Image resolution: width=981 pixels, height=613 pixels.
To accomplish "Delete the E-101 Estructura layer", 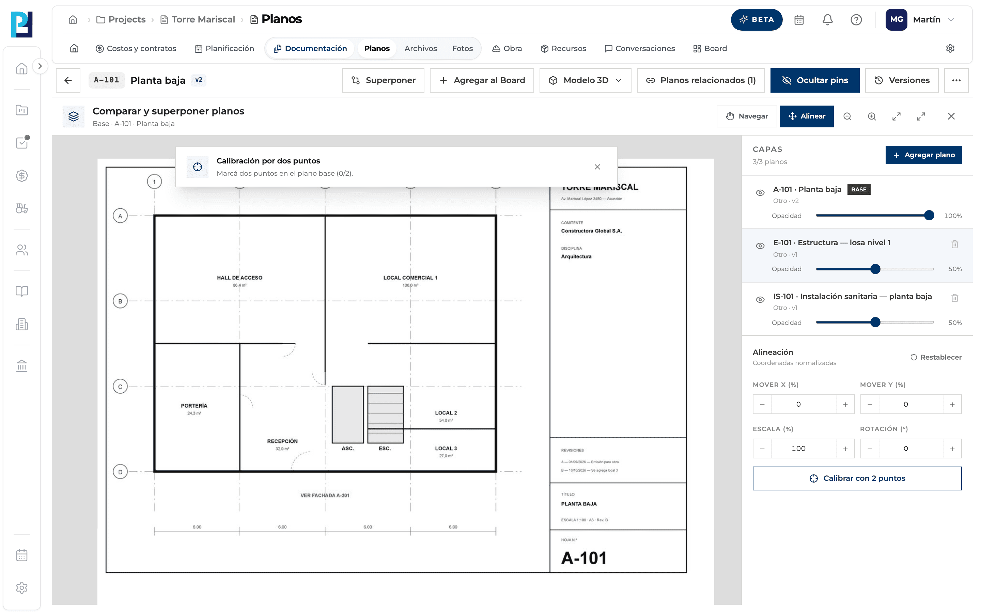I will coord(954,244).
